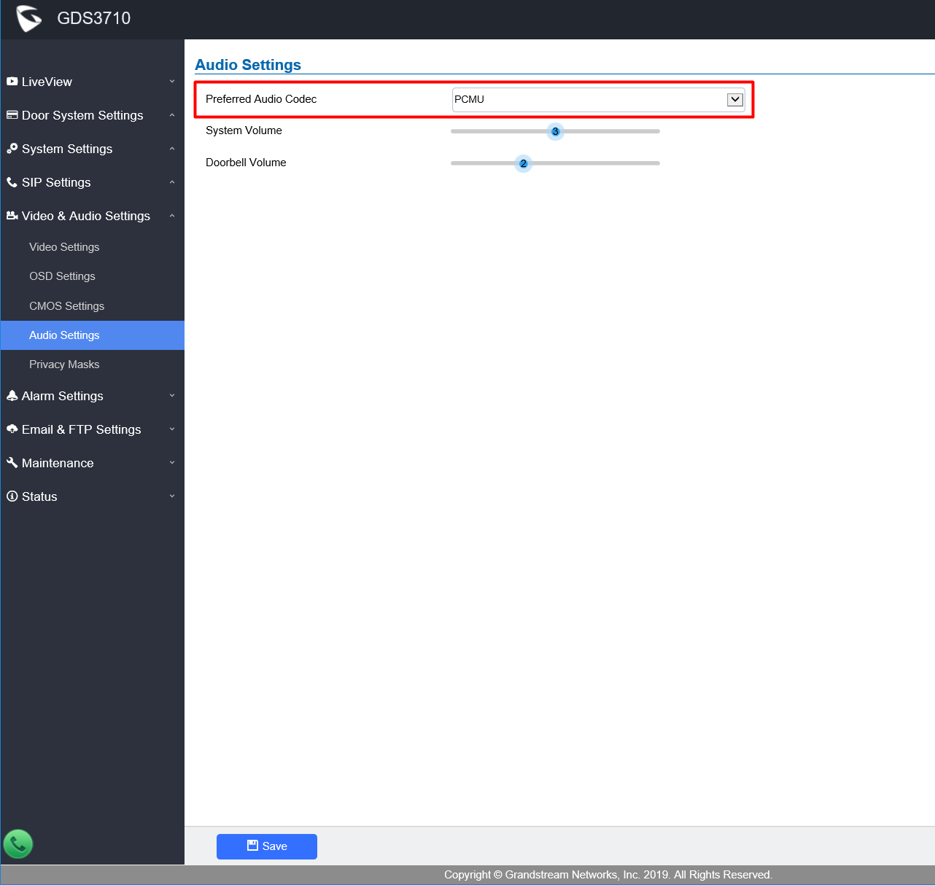
Task: Open Video Settings submenu item
Action: click(64, 247)
